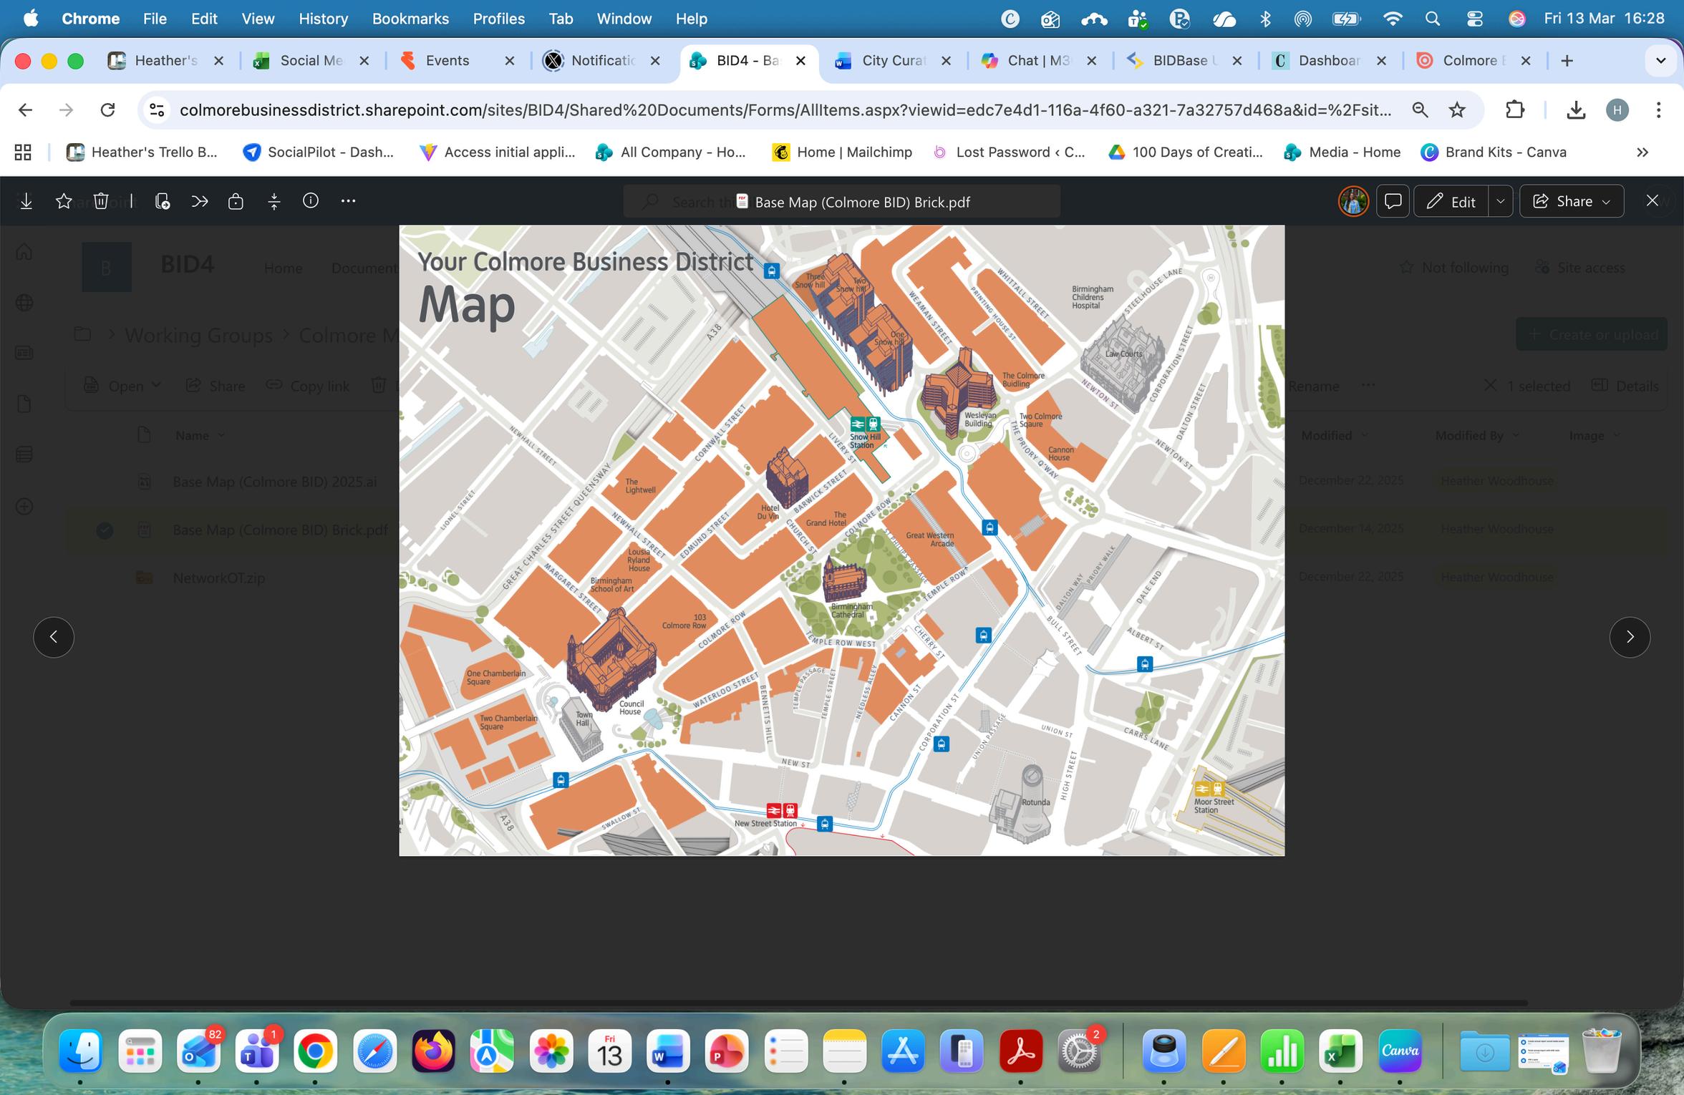Screen dimensions: 1684x1095
Task: Open the more options ellipsis menu
Action: [x=348, y=201]
